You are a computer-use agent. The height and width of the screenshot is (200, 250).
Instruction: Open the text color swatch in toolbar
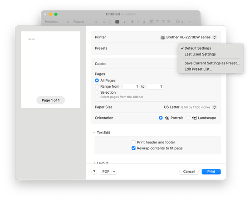click(117, 22)
